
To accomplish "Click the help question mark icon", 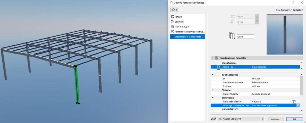I will point(289,2).
